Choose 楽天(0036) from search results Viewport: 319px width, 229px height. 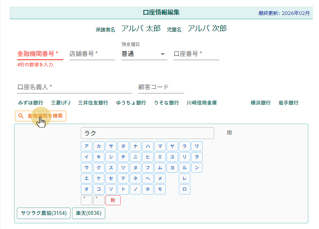pos(88,213)
